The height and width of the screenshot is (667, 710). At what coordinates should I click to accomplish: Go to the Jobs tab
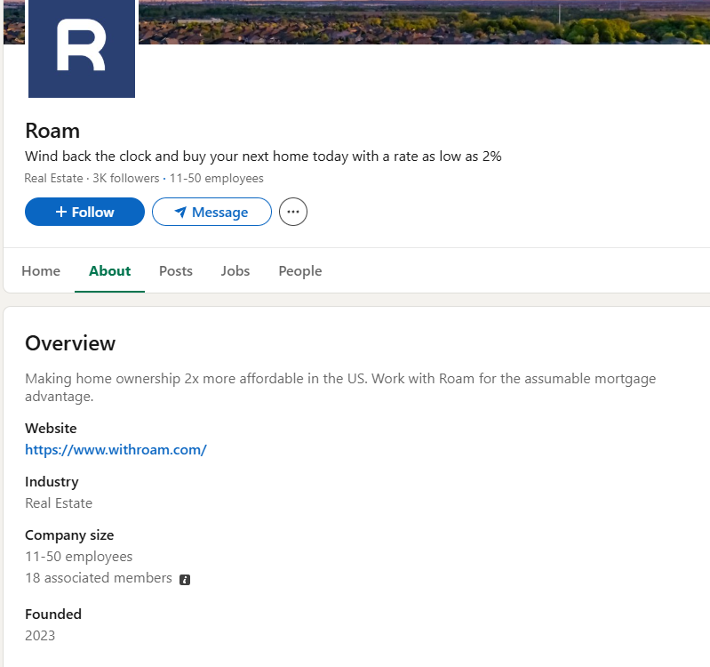pos(235,271)
